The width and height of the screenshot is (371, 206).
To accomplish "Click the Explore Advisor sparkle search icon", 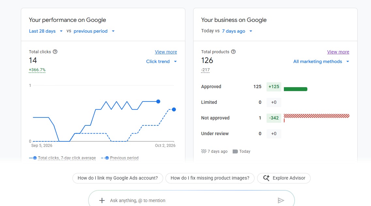I will click(x=266, y=178).
